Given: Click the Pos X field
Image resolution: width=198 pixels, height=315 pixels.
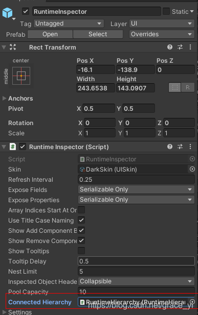Looking at the screenshot, I should pos(96,70).
